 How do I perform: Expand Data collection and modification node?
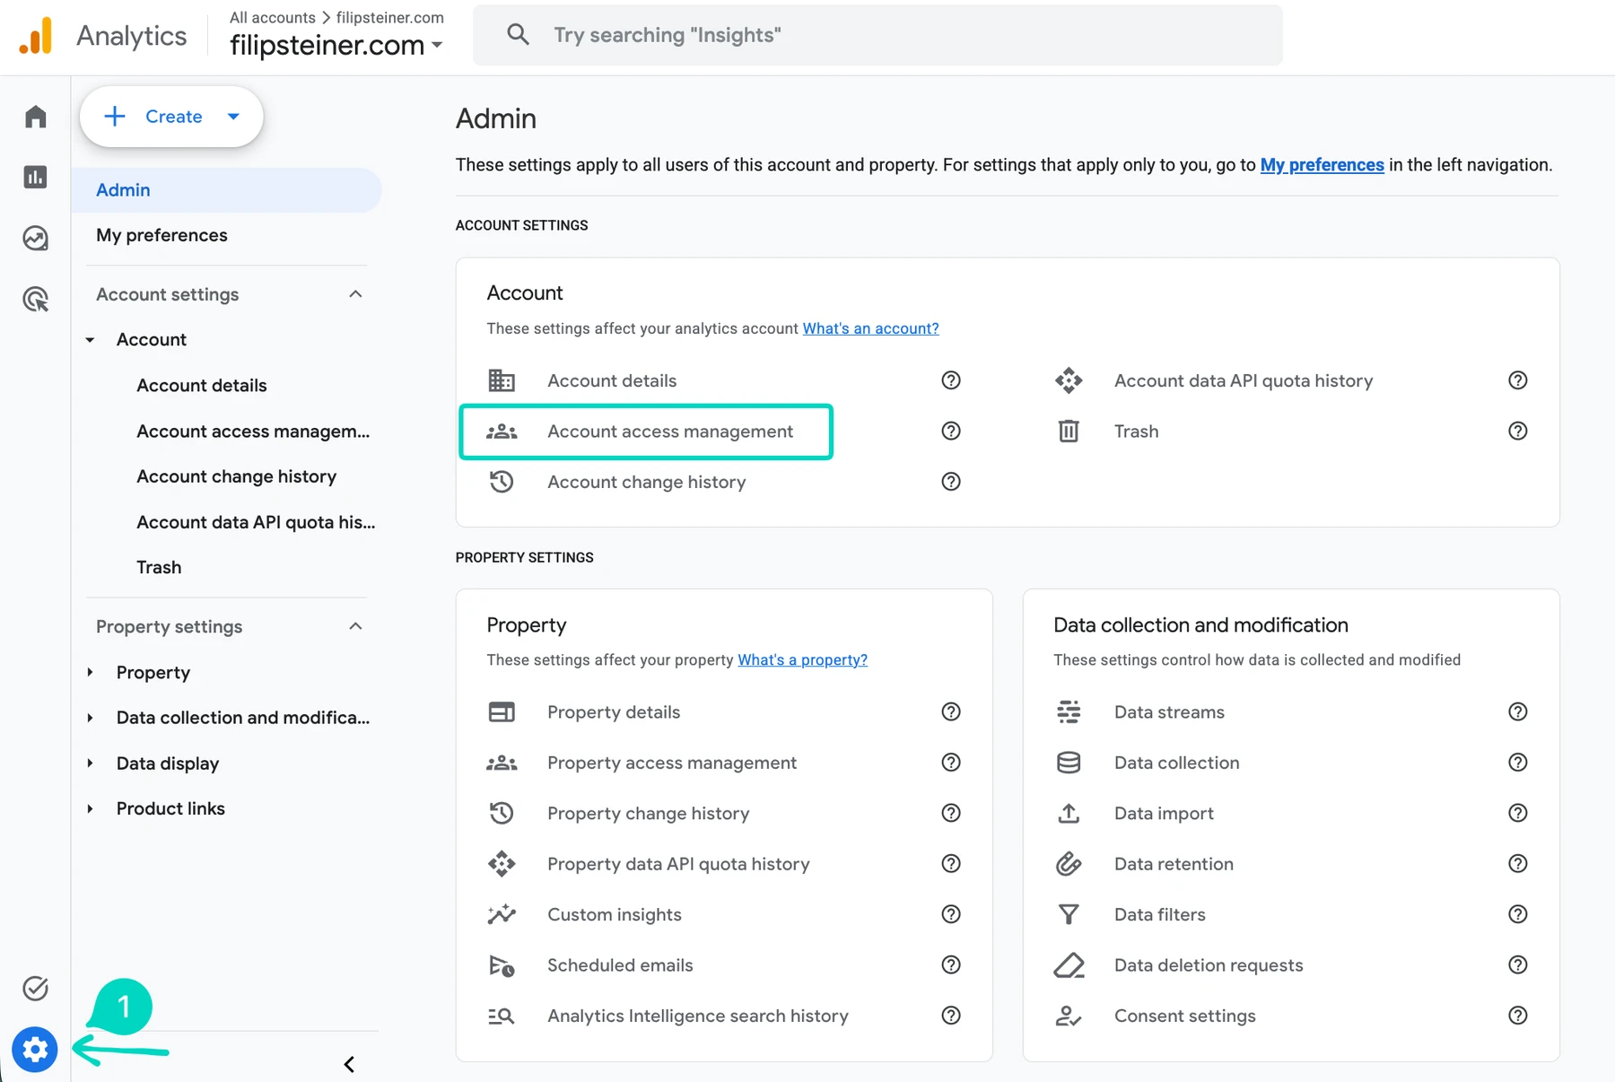[x=90, y=718]
